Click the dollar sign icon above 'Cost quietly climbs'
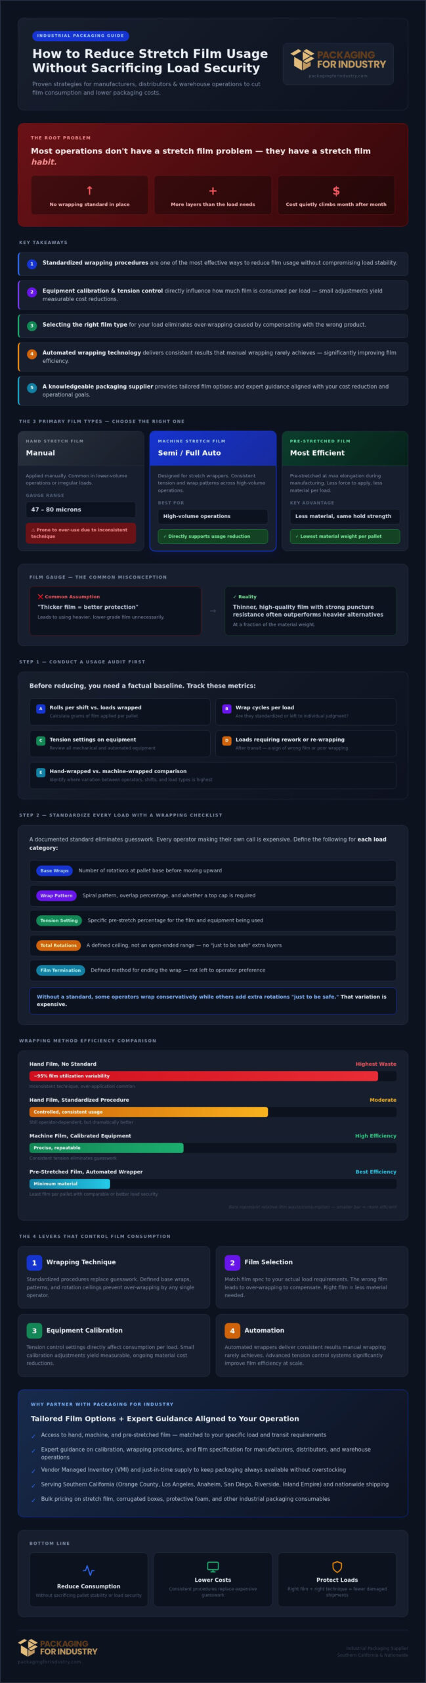Image resolution: width=426 pixels, height=1683 pixels. [x=336, y=191]
